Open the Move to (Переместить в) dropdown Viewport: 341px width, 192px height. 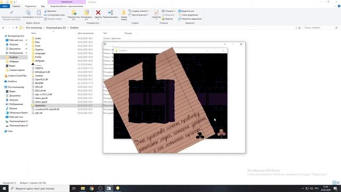[x=74, y=20]
